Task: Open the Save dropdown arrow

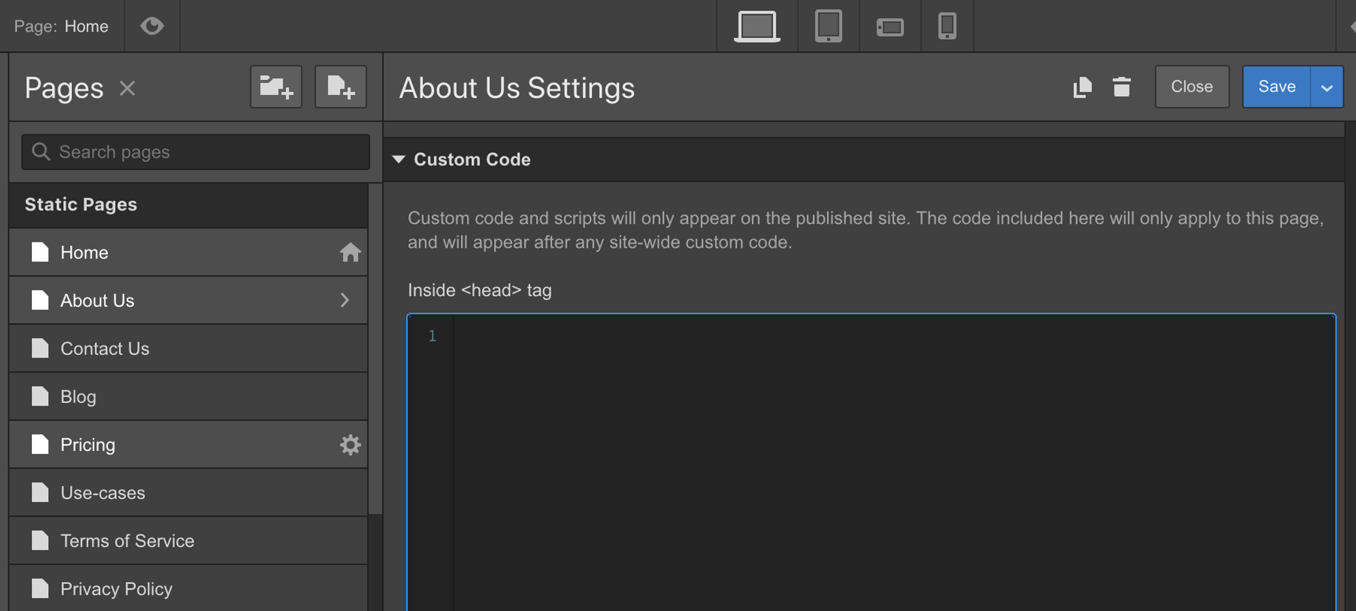Action: click(x=1328, y=87)
